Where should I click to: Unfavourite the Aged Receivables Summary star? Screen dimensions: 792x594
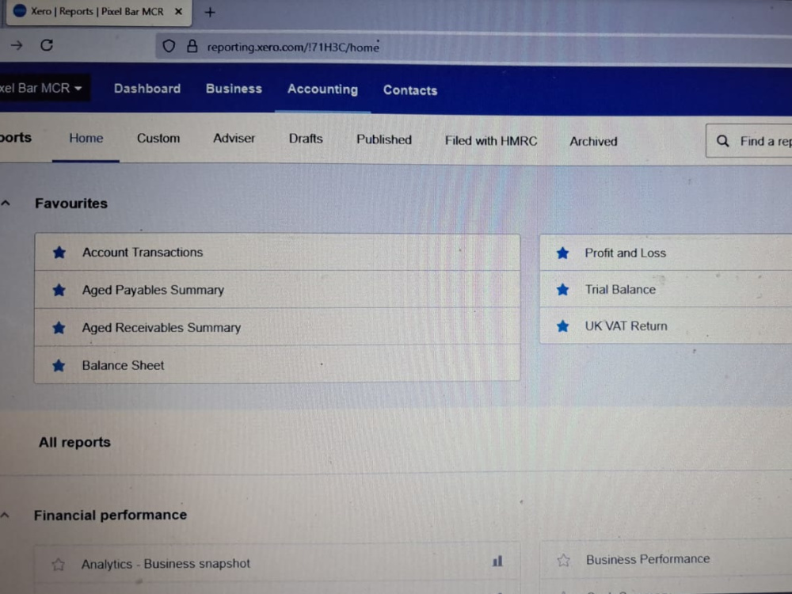click(59, 328)
